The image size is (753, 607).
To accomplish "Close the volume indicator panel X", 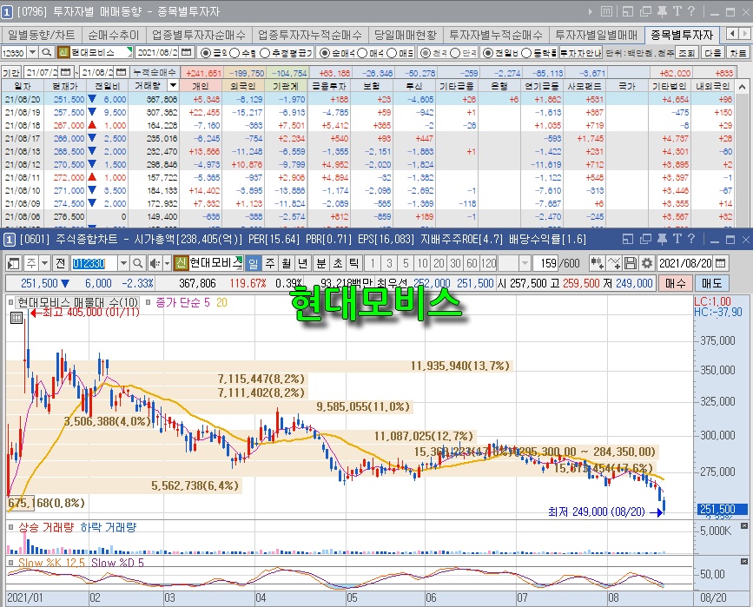I will [743, 526].
